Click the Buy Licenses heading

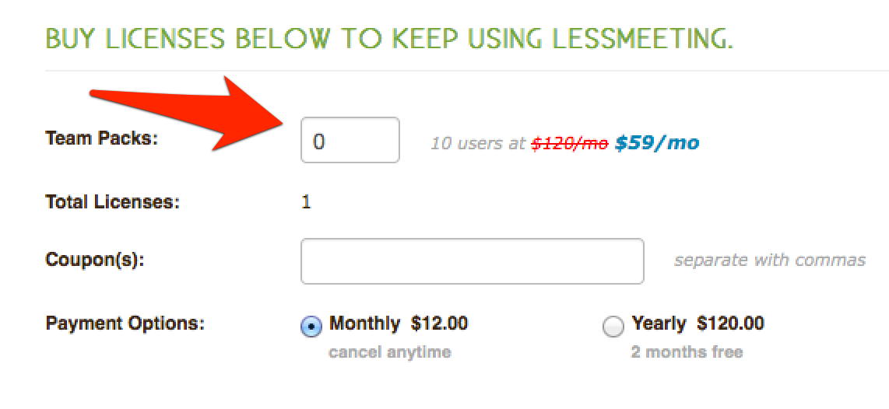click(388, 38)
